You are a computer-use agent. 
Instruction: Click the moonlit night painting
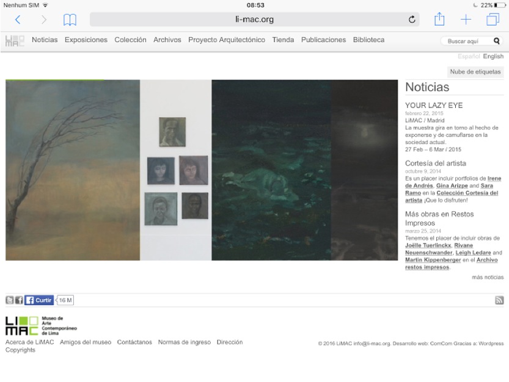coord(365,170)
